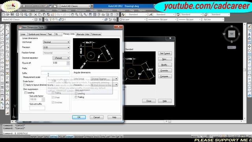Click the Compare button in Style Manager

[165, 76]
